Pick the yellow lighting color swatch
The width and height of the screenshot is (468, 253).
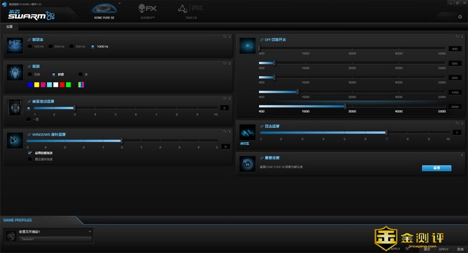tap(37, 84)
